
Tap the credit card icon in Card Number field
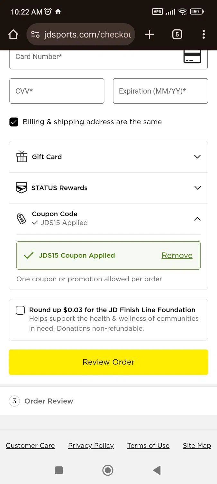click(x=192, y=57)
